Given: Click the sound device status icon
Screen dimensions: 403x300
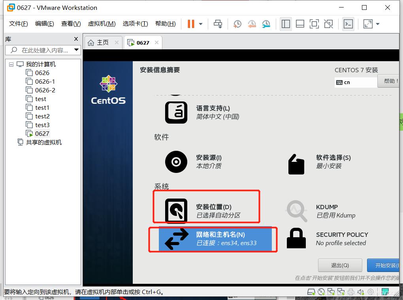Looking at the screenshot, I should click(x=360, y=292).
